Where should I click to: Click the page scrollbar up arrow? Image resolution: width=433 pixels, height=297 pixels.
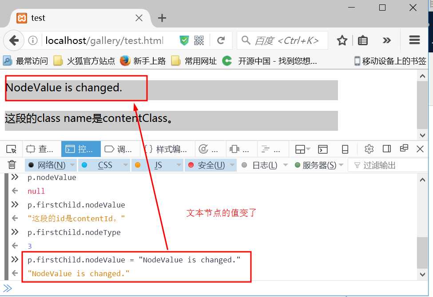click(x=422, y=76)
